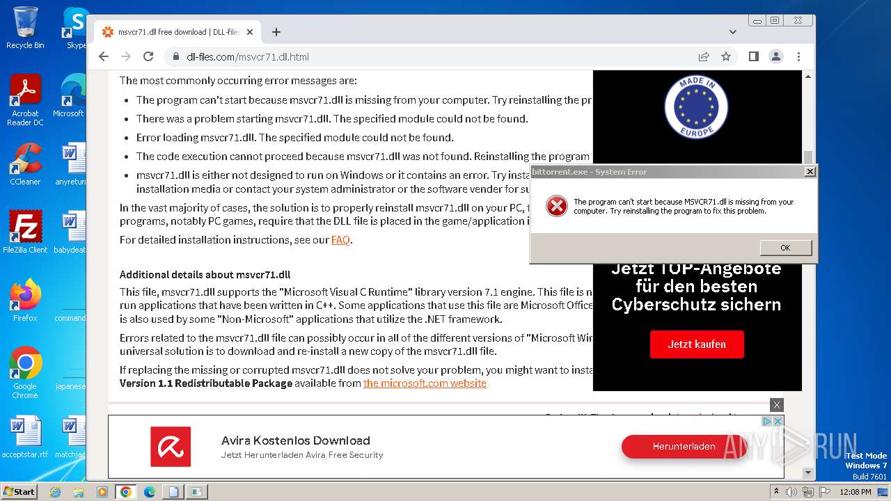Bookmark this tab with the star
The width and height of the screenshot is (891, 501).
(x=726, y=56)
